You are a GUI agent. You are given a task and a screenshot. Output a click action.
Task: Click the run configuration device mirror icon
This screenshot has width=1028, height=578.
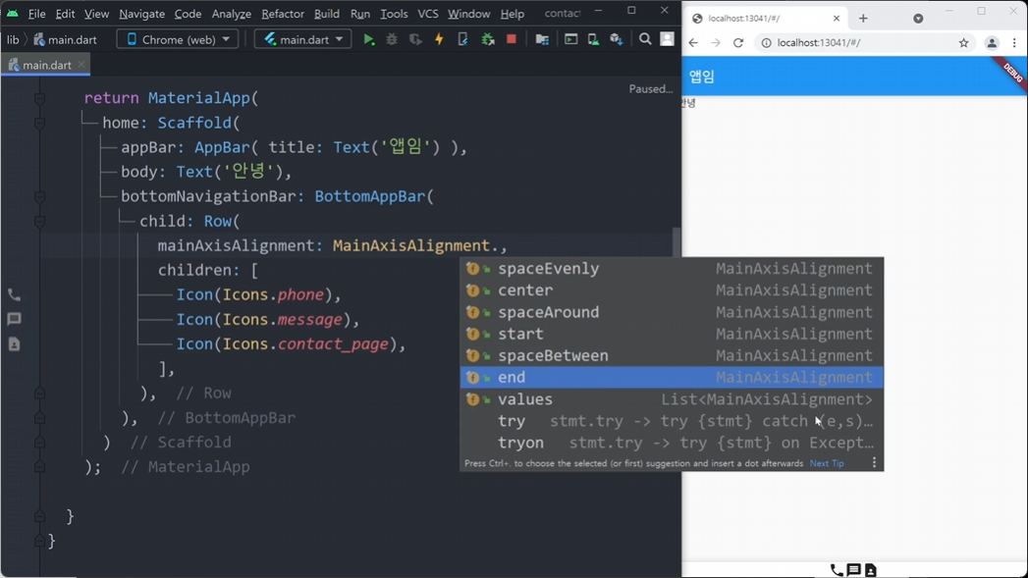click(571, 40)
